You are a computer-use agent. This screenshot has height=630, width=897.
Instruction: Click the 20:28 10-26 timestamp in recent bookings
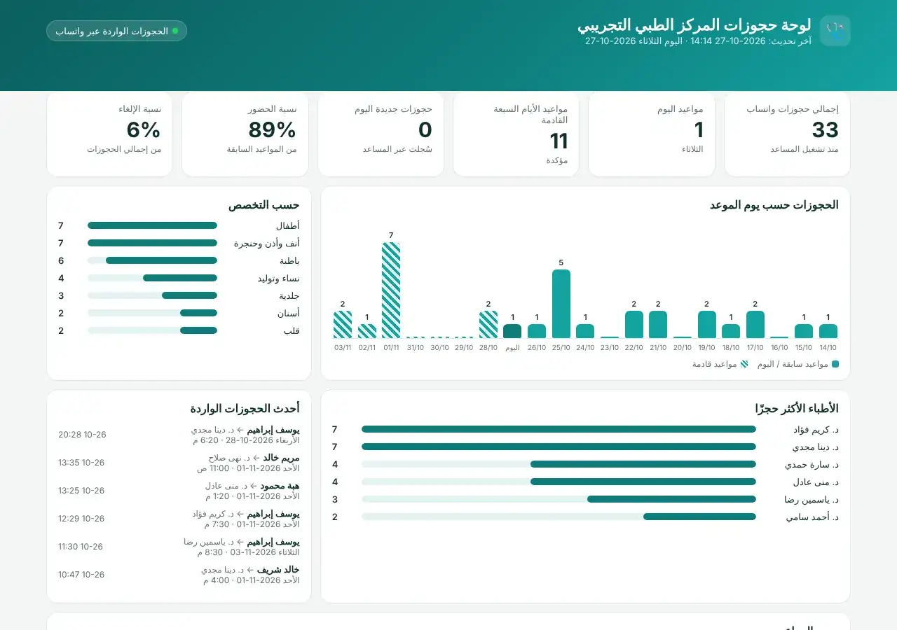(82, 435)
